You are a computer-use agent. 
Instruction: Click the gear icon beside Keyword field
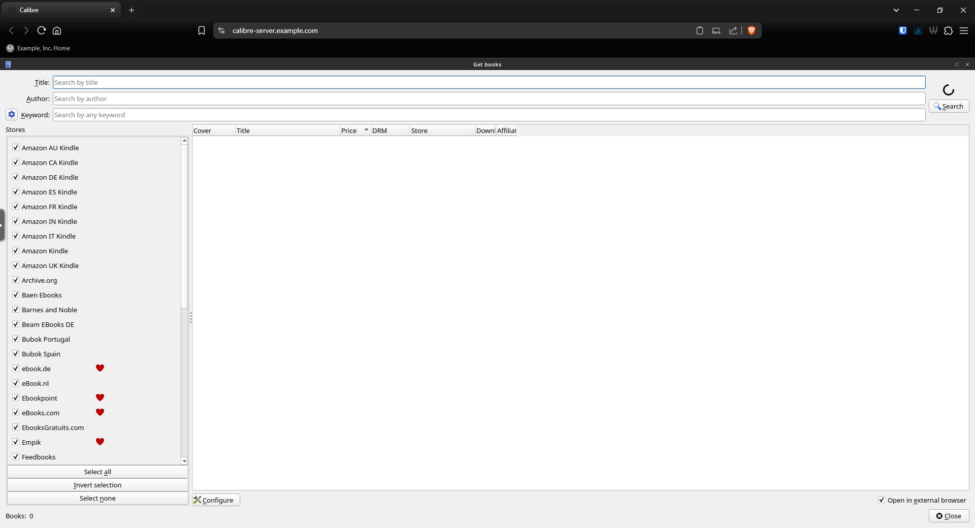tap(12, 115)
